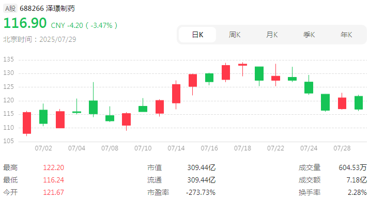Click the 最低 value 116.24

53,180
